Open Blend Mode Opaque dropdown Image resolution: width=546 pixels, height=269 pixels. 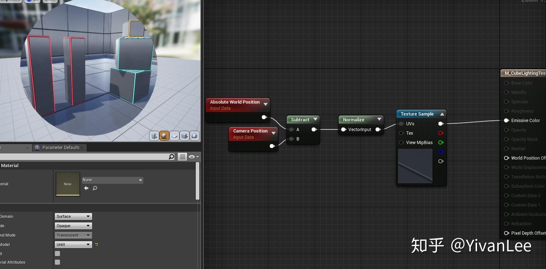tap(73, 226)
